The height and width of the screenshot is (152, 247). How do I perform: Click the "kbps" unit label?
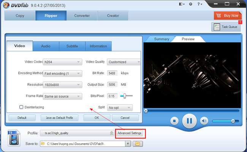click(x=125, y=73)
